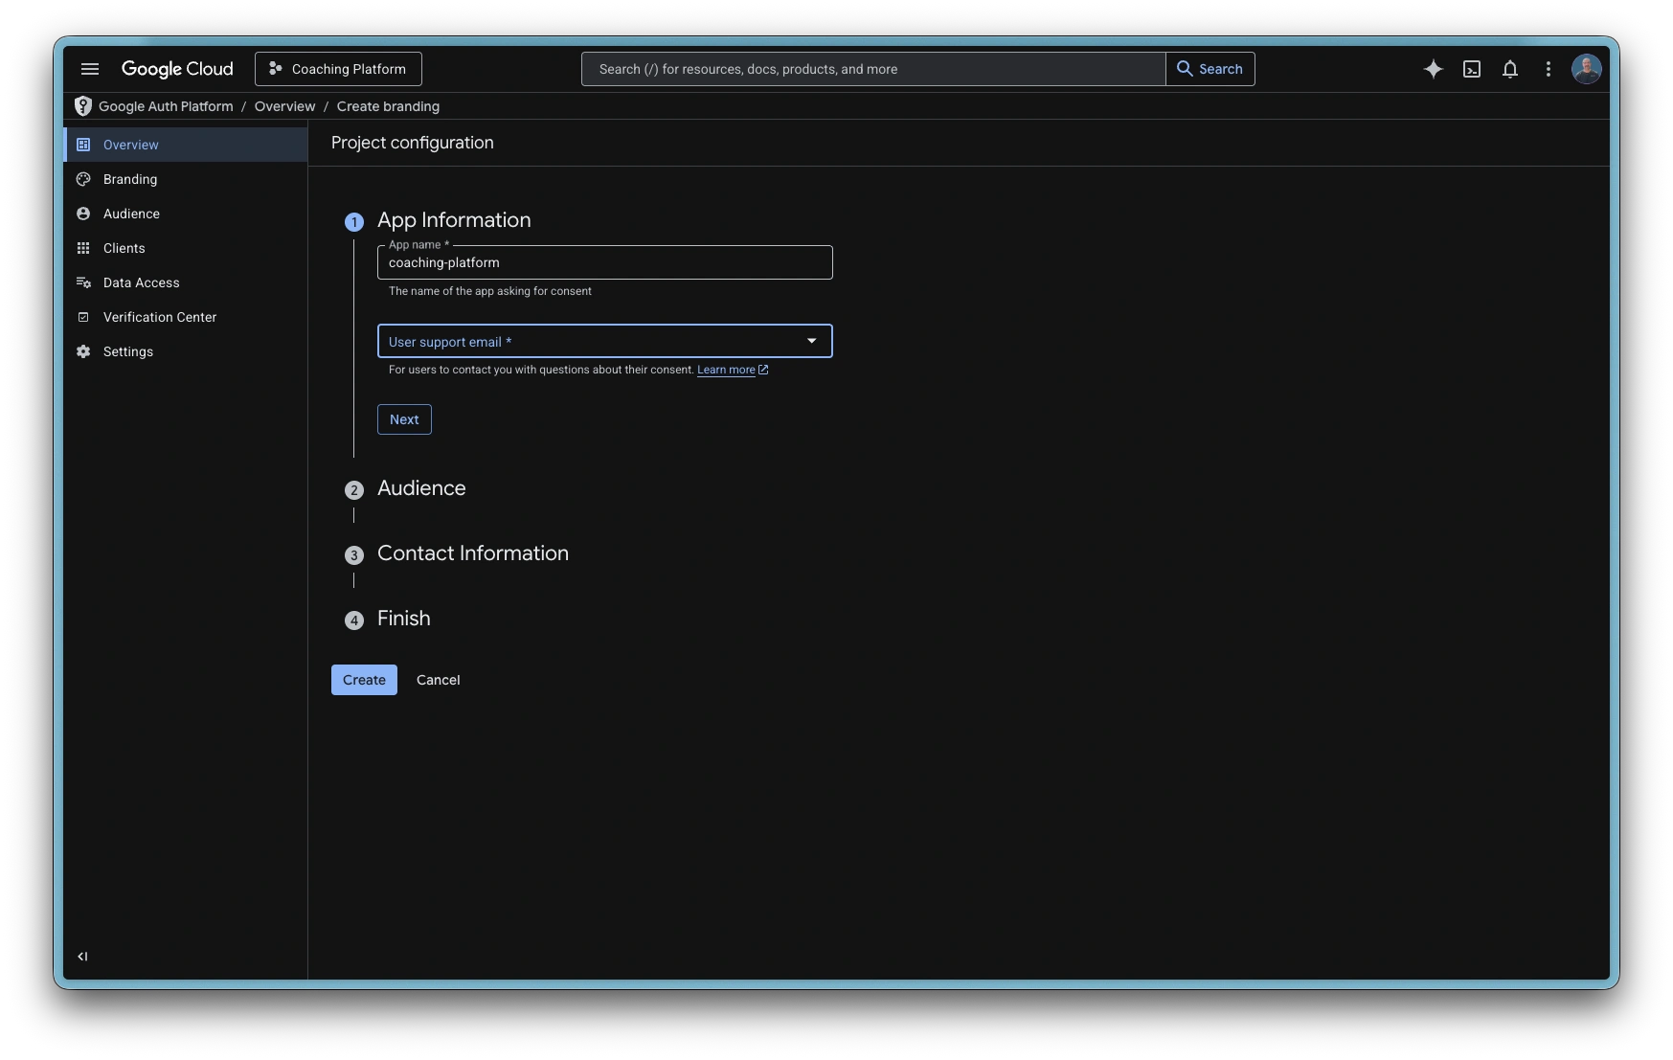Click the user account avatar
The width and height of the screenshot is (1673, 1060).
point(1586,69)
